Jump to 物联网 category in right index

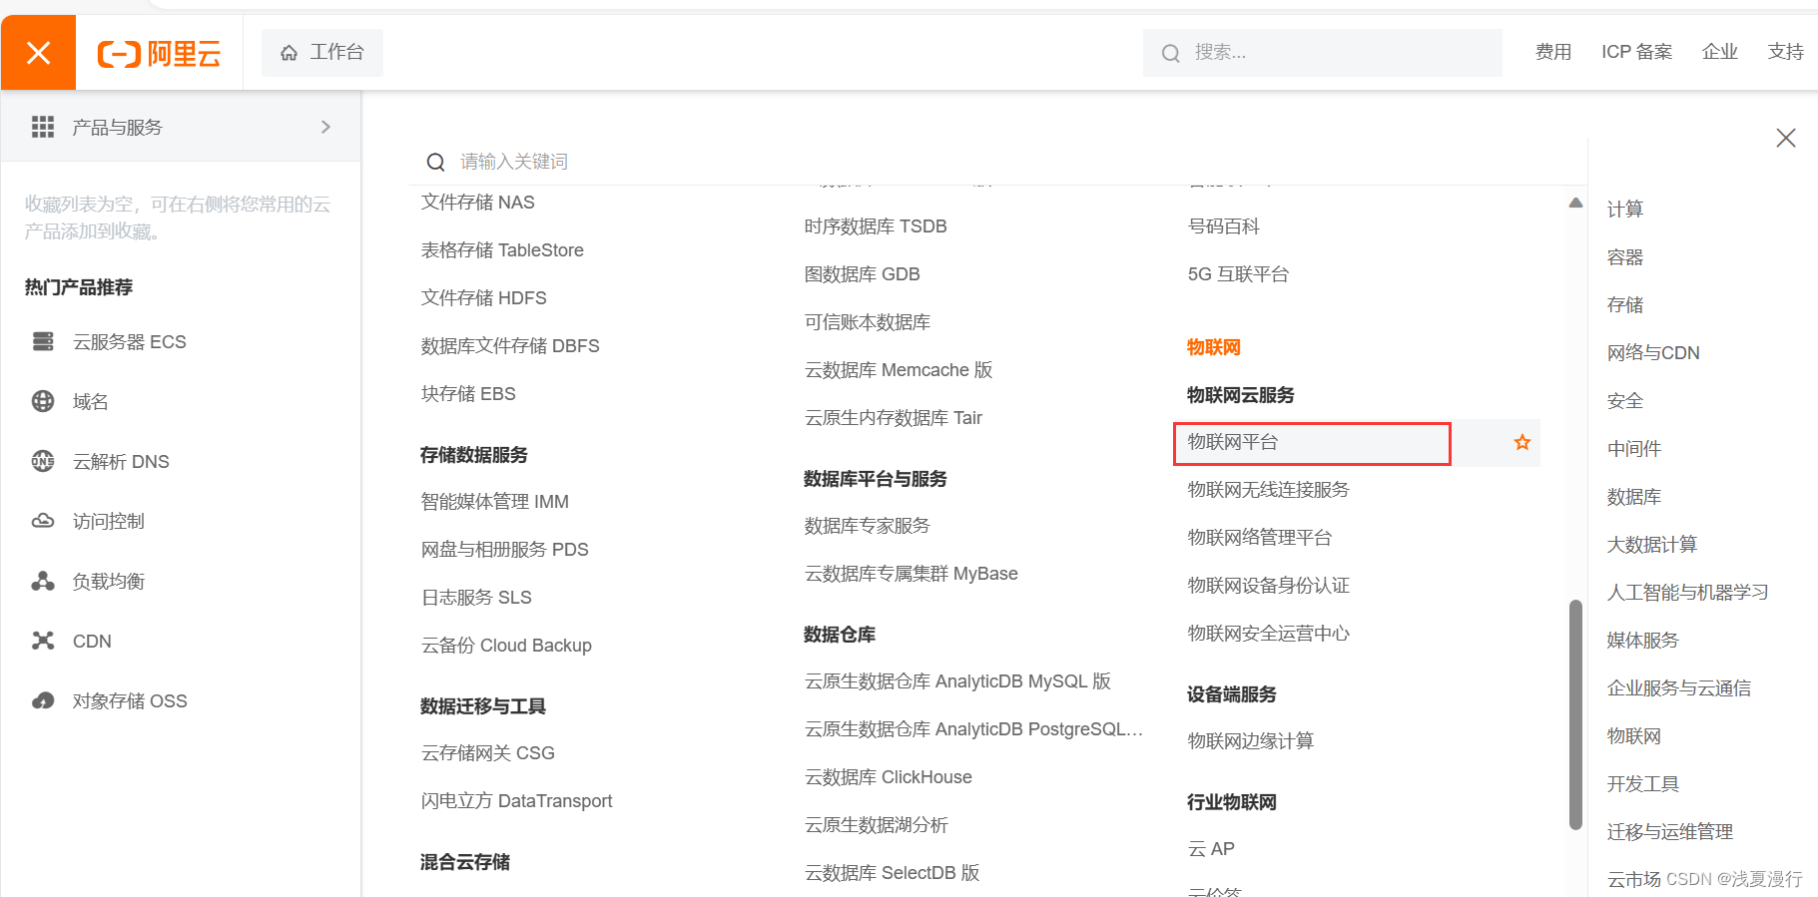click(x=1634, y=735)
